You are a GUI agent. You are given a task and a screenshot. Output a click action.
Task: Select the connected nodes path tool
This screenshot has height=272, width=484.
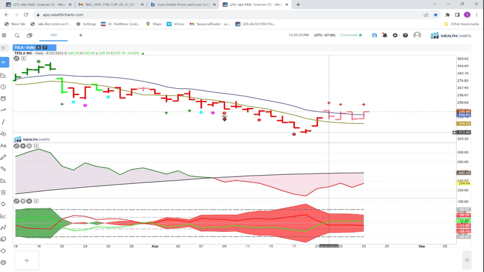(x=3, y=227)
